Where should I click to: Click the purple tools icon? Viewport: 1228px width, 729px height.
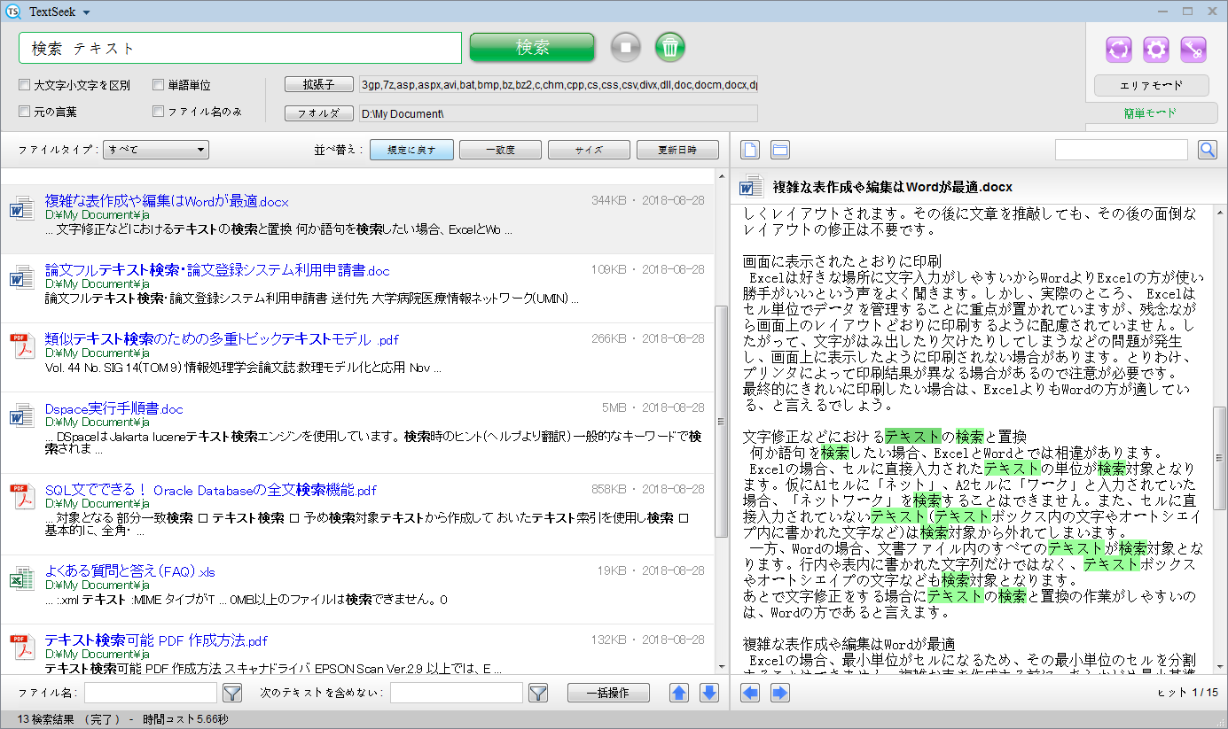(1193, 50)
